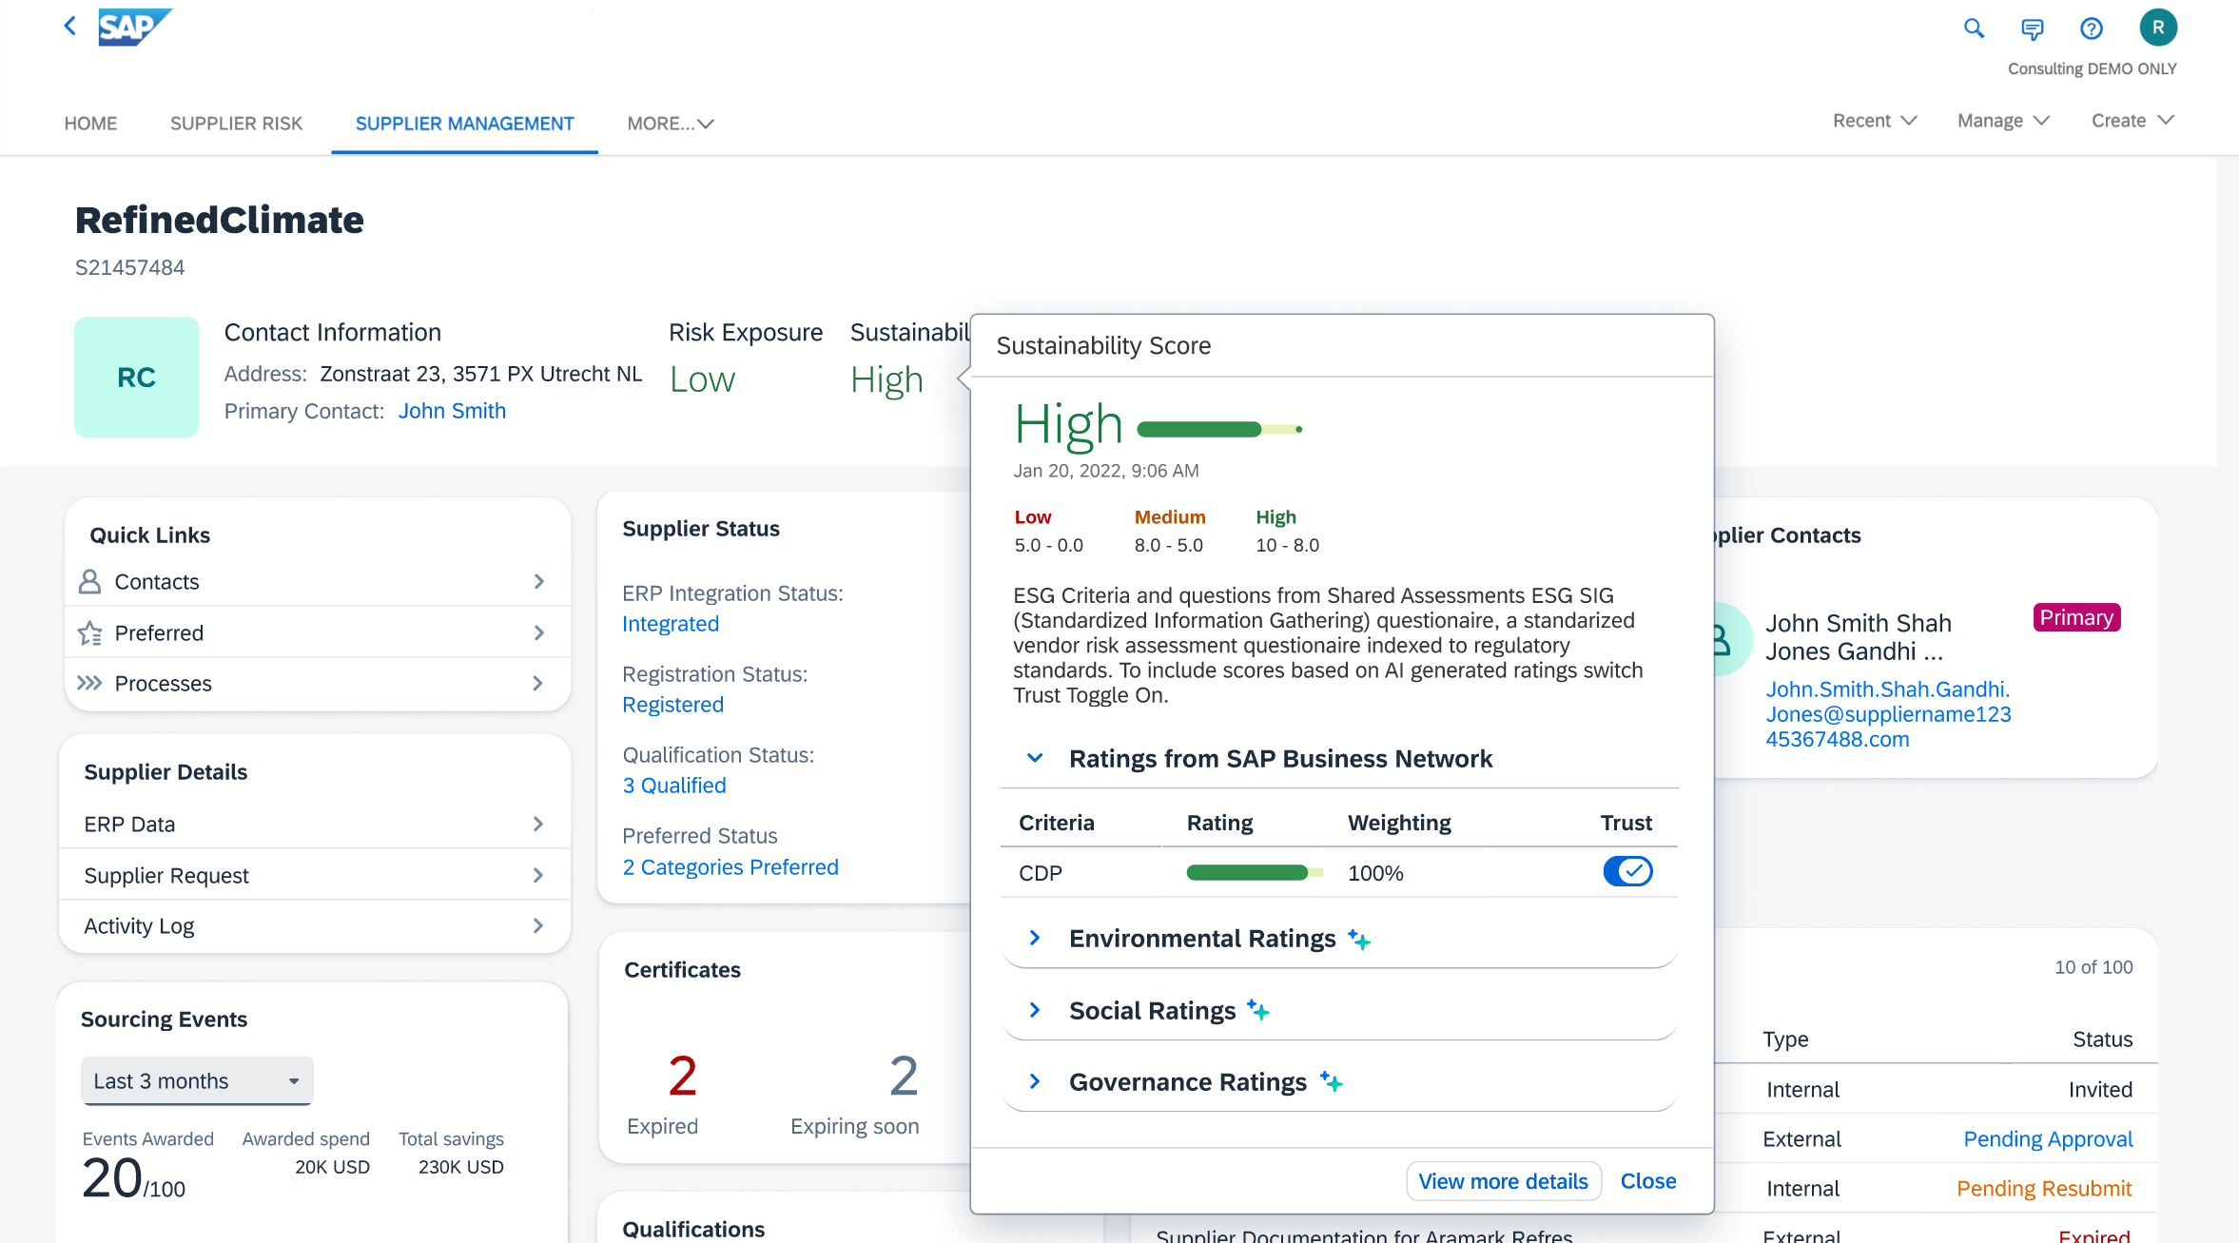
Task: Open ERP Data row chevron
Action: (538, 824)
